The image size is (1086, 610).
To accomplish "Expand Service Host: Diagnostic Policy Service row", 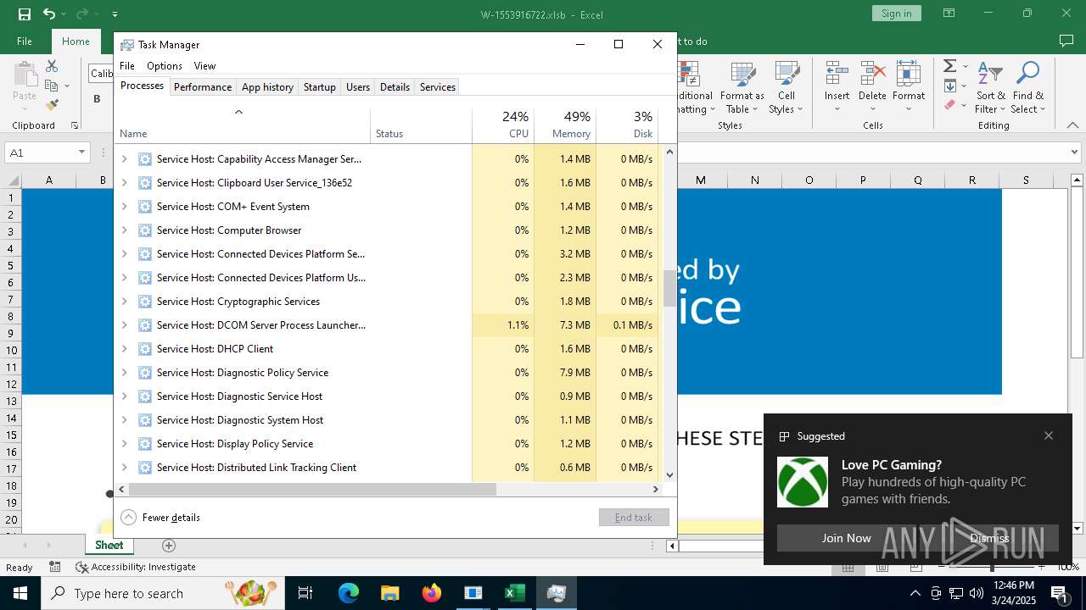I will click(124, 373).
